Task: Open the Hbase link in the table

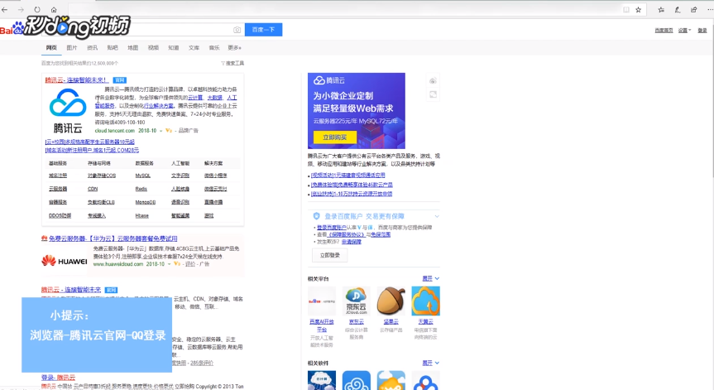Action: (x=142, y=215)
